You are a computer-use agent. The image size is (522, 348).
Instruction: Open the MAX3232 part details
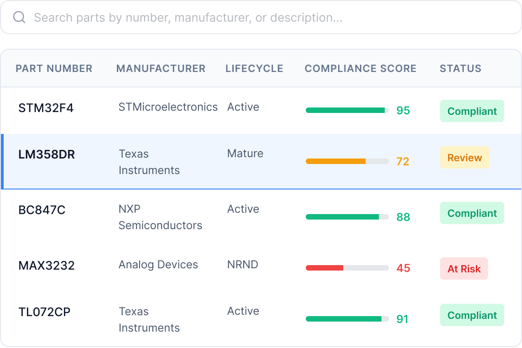click(x=47, y=265)
